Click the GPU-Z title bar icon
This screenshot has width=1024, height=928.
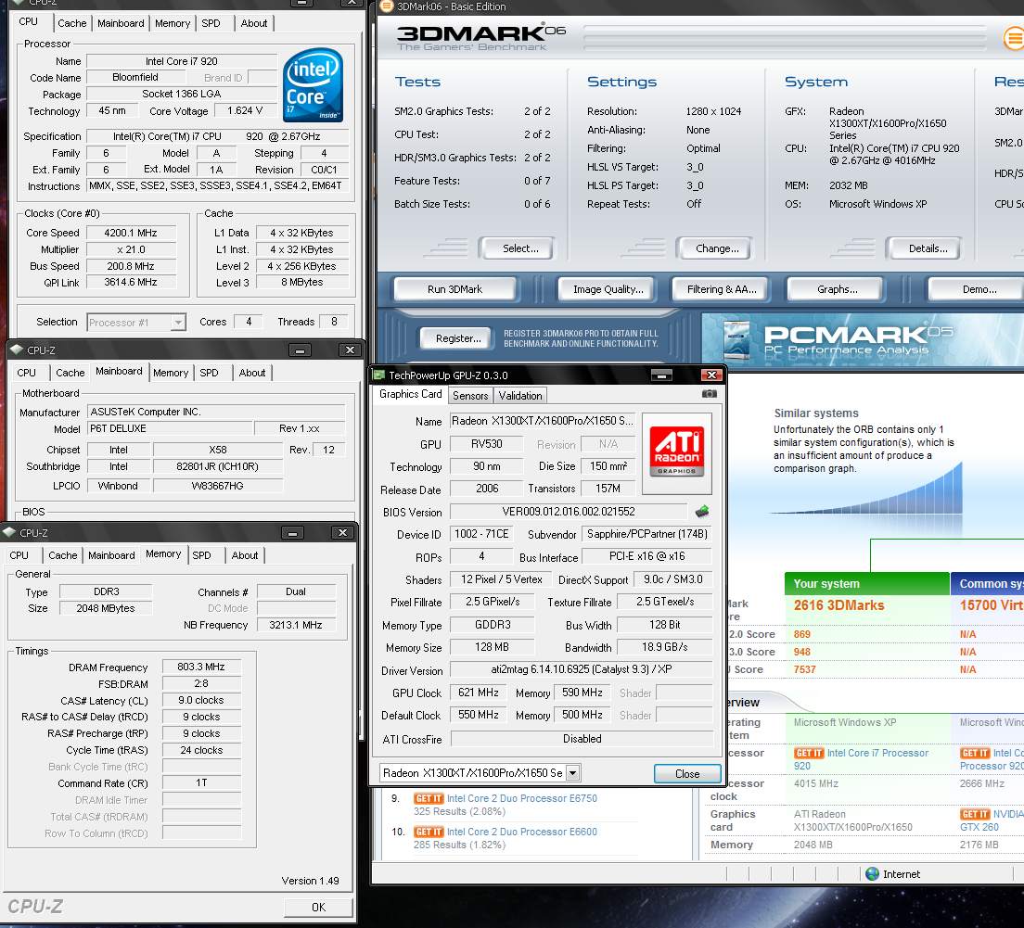click(378, 375)
